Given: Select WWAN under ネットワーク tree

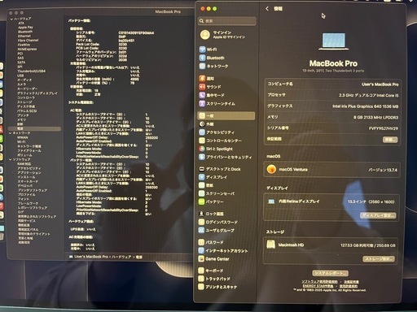Looking at the screenshot, I should coord(22,137).
